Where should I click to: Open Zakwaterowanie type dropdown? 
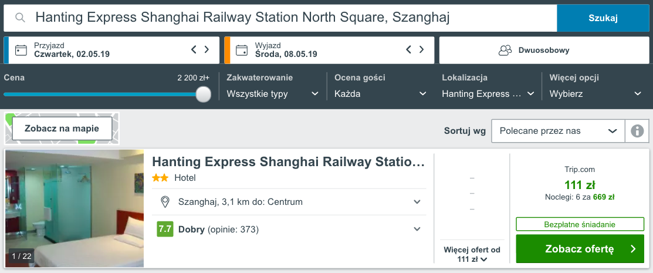(272, 94)
